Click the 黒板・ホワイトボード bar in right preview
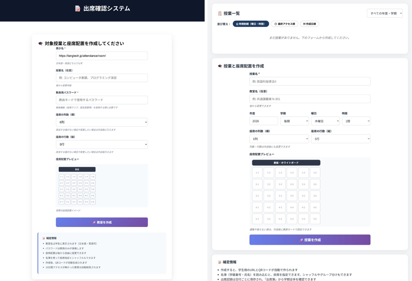 point(286,163)
